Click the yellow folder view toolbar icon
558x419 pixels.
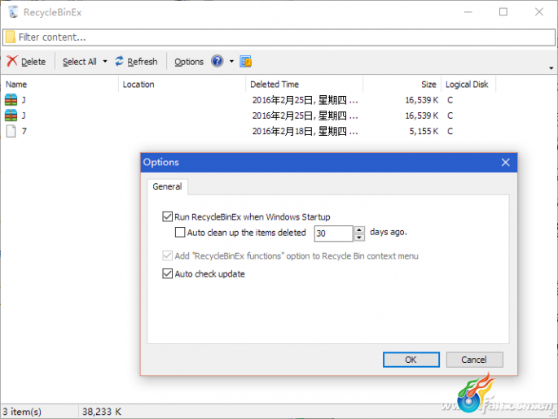(245, 61)
